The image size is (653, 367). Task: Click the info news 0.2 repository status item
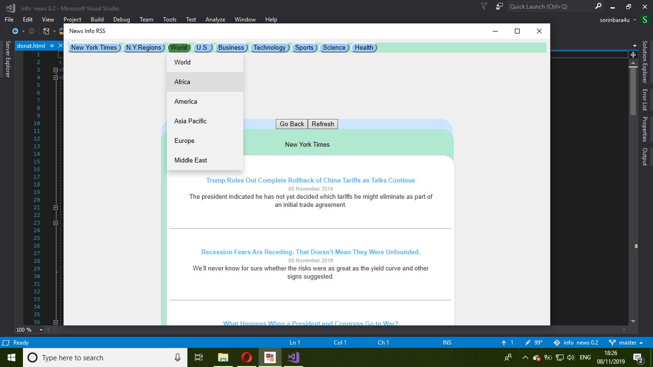(x=576, y=343)
